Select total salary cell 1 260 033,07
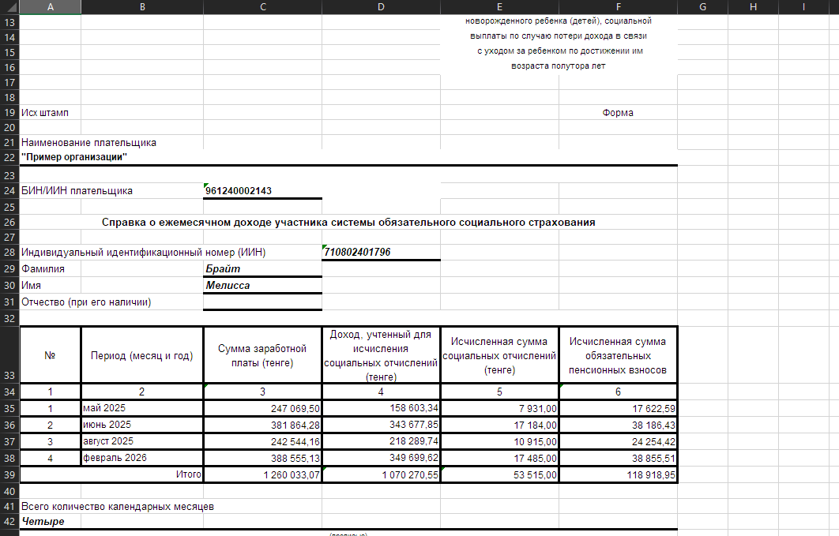839x536 pixels. (x=262, y=475)
